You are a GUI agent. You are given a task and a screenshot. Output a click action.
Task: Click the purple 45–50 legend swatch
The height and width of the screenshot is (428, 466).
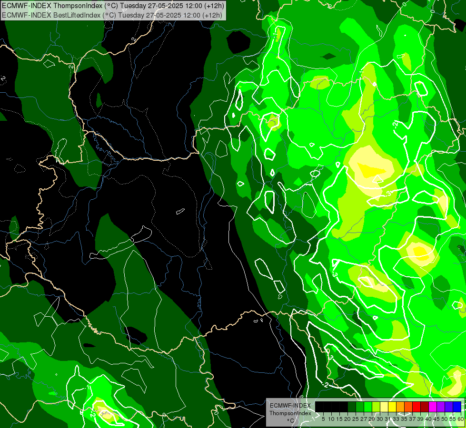coord(441,407)
